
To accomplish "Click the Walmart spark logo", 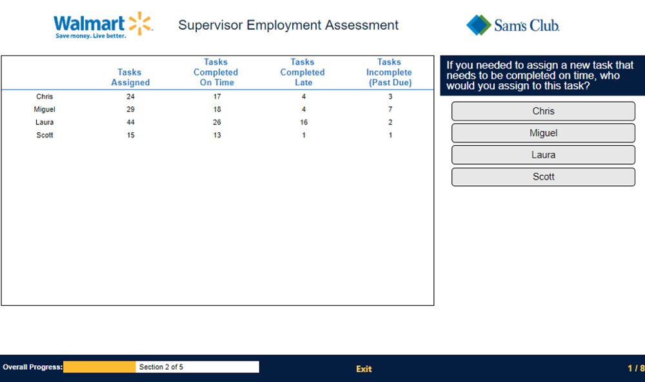I will [140, 23].
